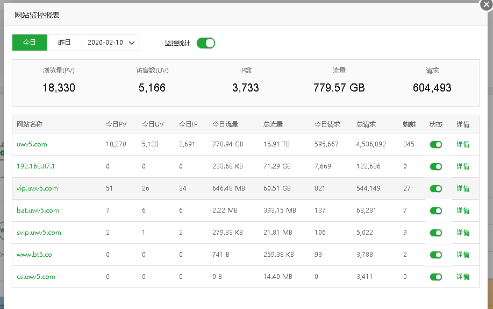Click the 今日PV column header
The image size is (493, 309).
[116, 124]
